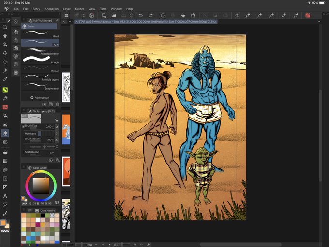Click the Redo arrow in command bar
329x247 pixels.
(150, 15)
